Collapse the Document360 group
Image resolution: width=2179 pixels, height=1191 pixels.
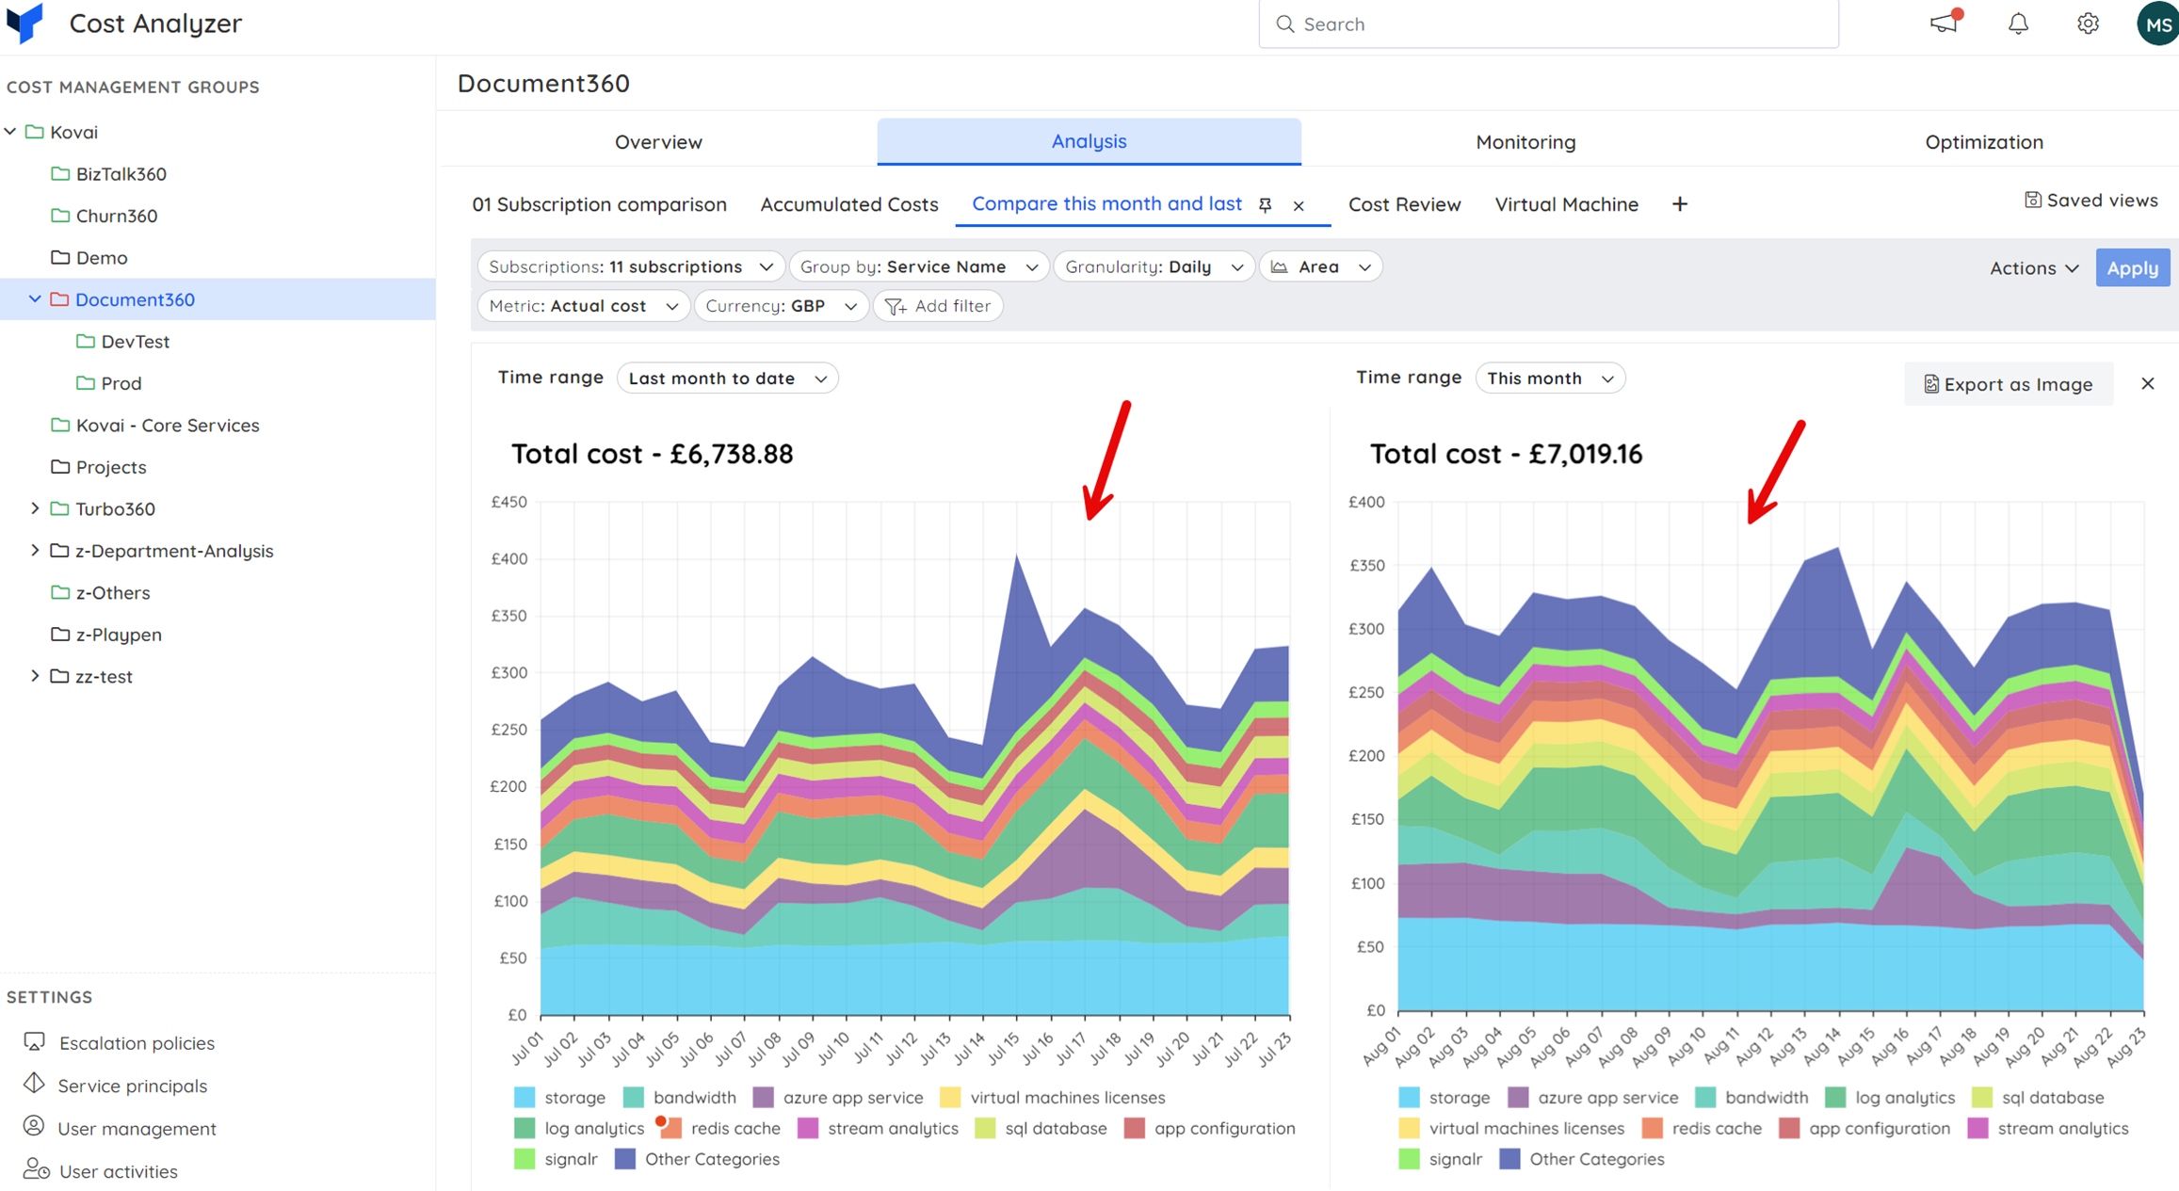(x=35, y=299)
